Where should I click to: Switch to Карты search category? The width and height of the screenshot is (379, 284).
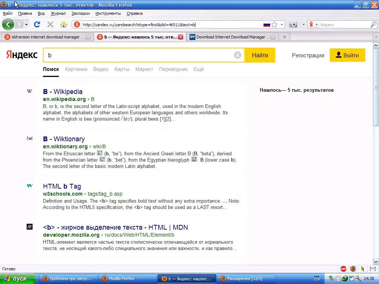coord(122,69)
